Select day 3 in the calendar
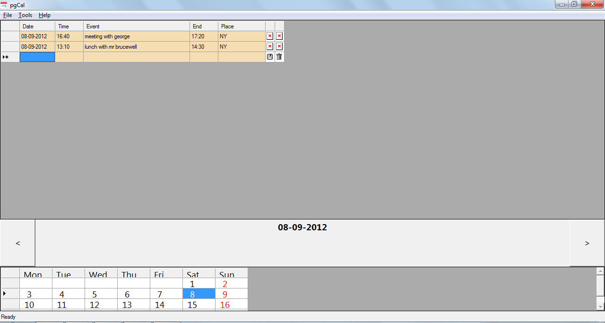The image size is (605, 323). click(x=36, y=294)
